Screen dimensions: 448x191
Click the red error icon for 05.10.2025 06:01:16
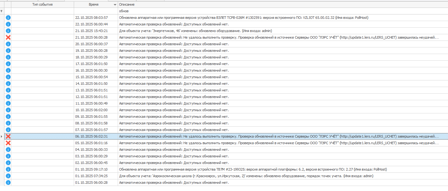click(8, 143)
